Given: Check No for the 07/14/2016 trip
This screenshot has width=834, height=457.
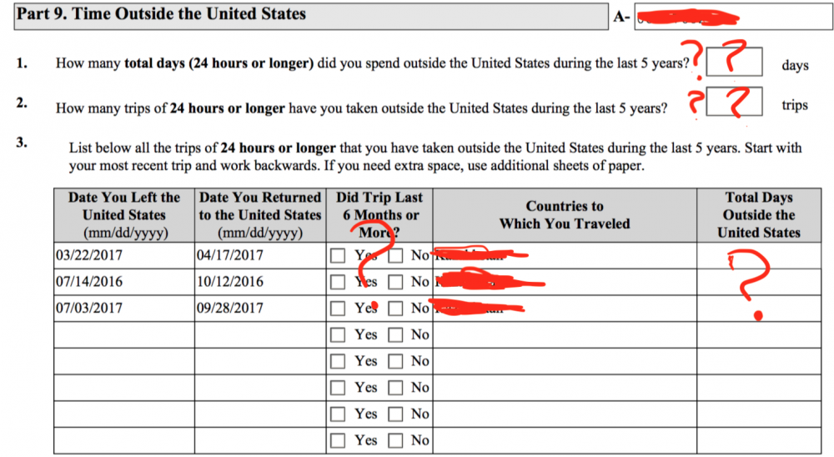Looking at the screenshot, I should click(x=395, y=282).
